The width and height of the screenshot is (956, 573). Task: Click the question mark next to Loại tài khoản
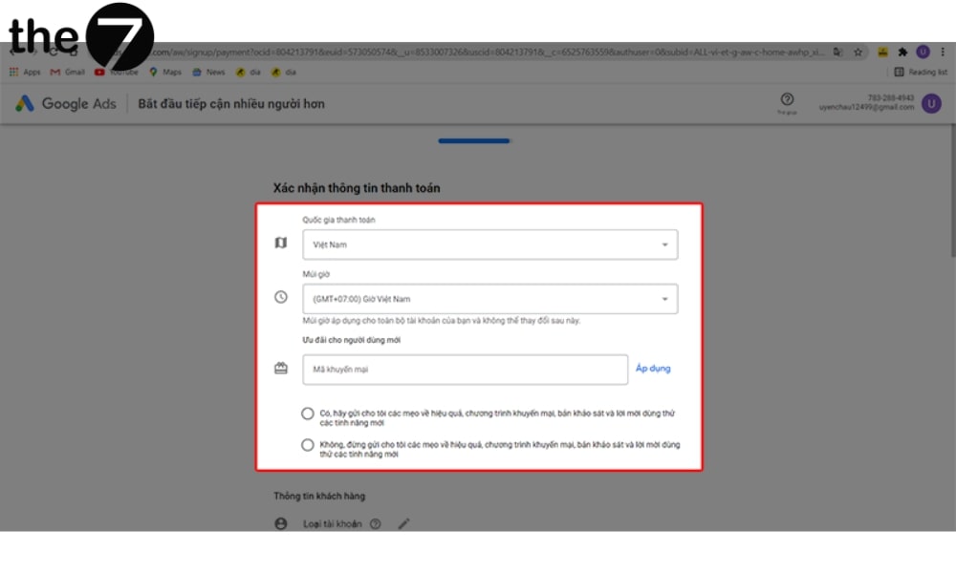pyautogui.click(x=376, y=523)
